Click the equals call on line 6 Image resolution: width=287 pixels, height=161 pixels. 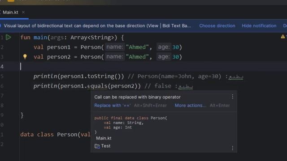pyautogui.click(x=97, y=86)
